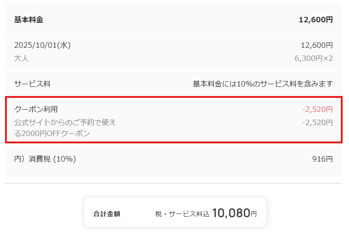
Task: Click the gray -2,520円 coupon amount
Action: pos(317,122)
